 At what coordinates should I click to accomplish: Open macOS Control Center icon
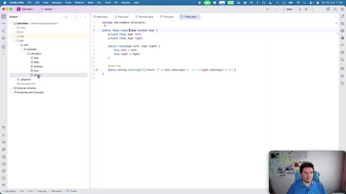coord(311,3)
